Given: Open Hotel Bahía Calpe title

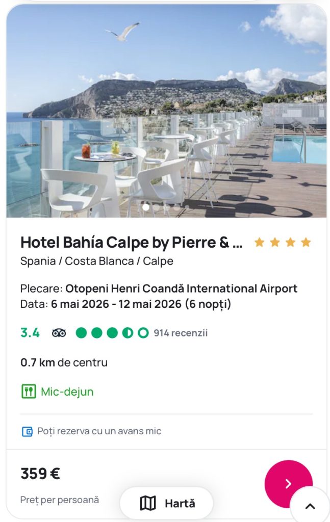Looking at the screenshot, I should point(132,243).
